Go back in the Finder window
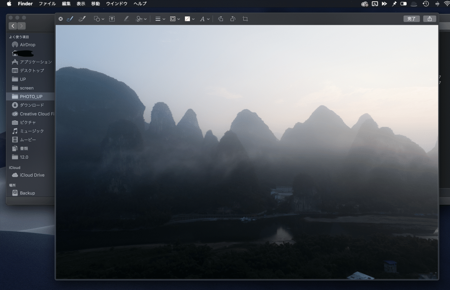The height and width of the screenshot is (290, 450). pyautogui.click(x=13, y=26)
